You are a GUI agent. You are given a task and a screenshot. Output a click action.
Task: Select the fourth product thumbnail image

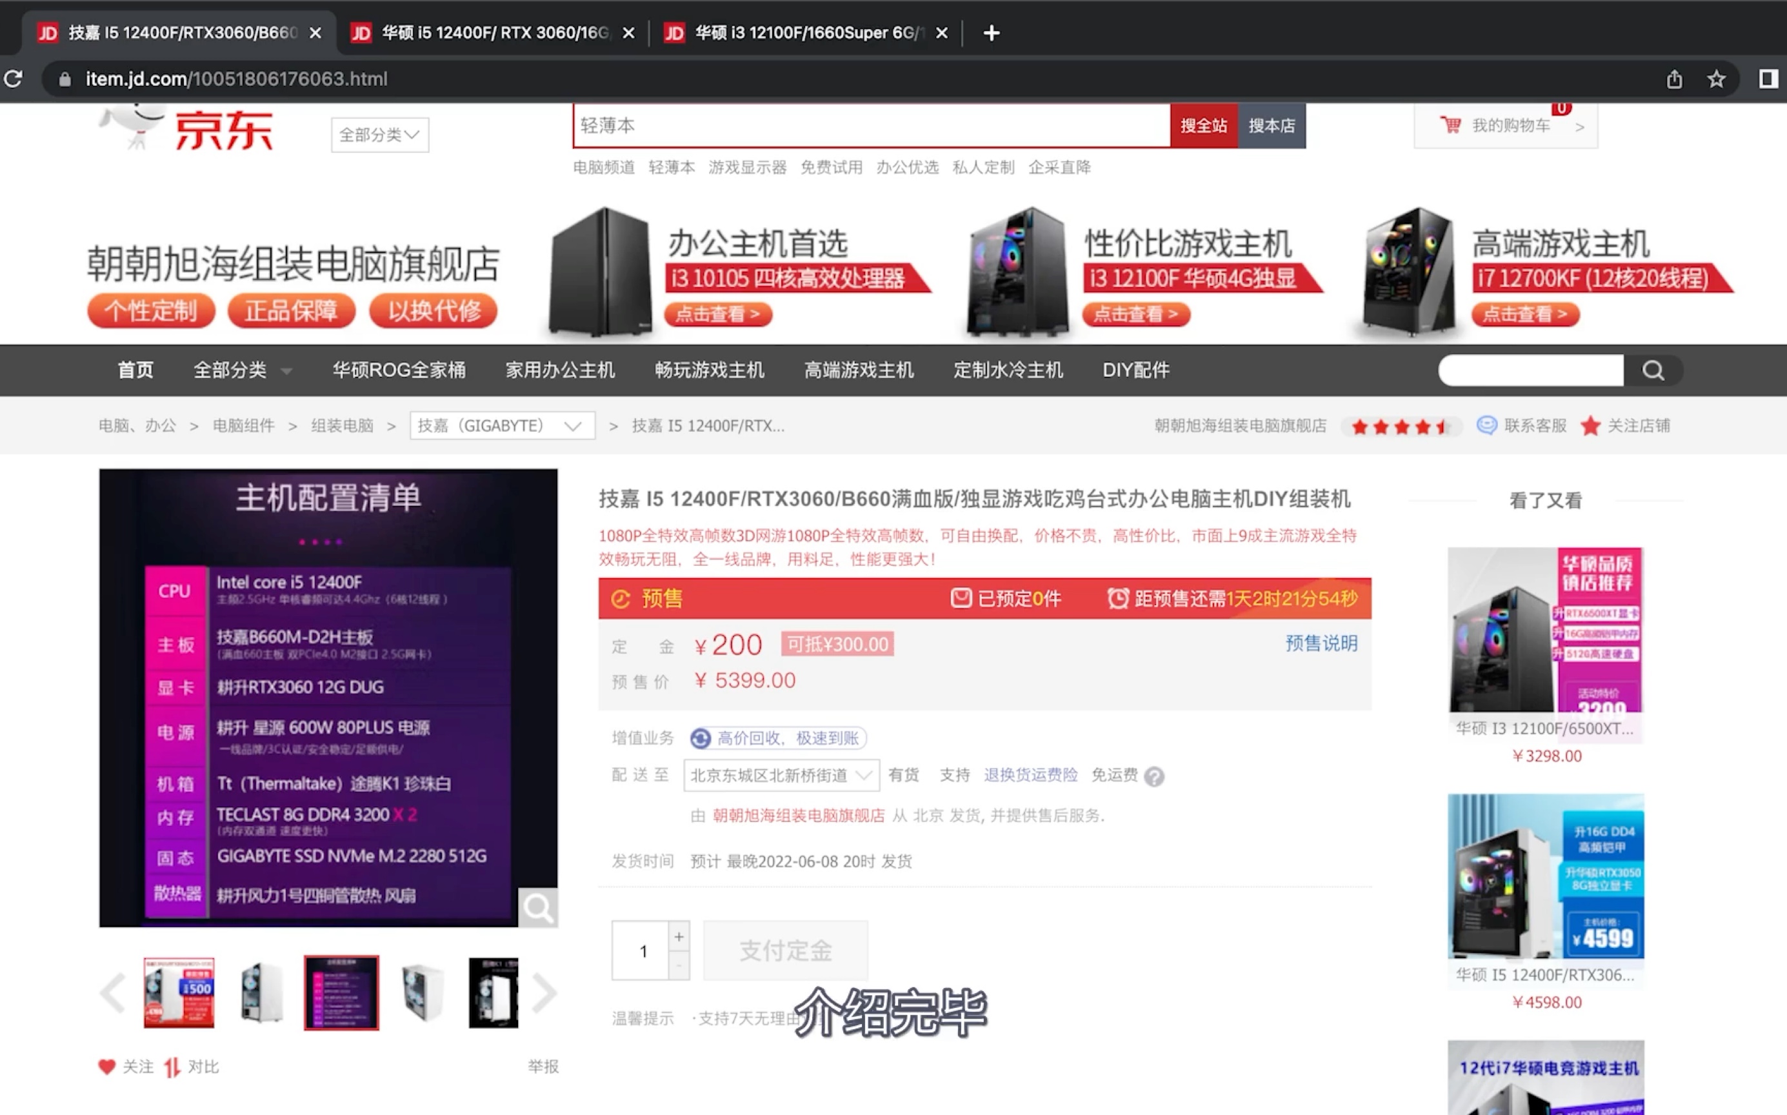tap(423, 990)
